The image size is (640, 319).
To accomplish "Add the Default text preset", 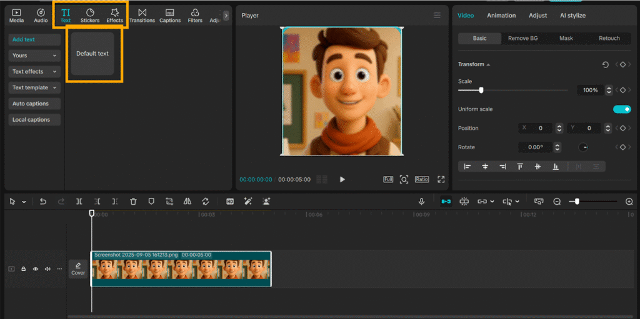I will [92, 54].
